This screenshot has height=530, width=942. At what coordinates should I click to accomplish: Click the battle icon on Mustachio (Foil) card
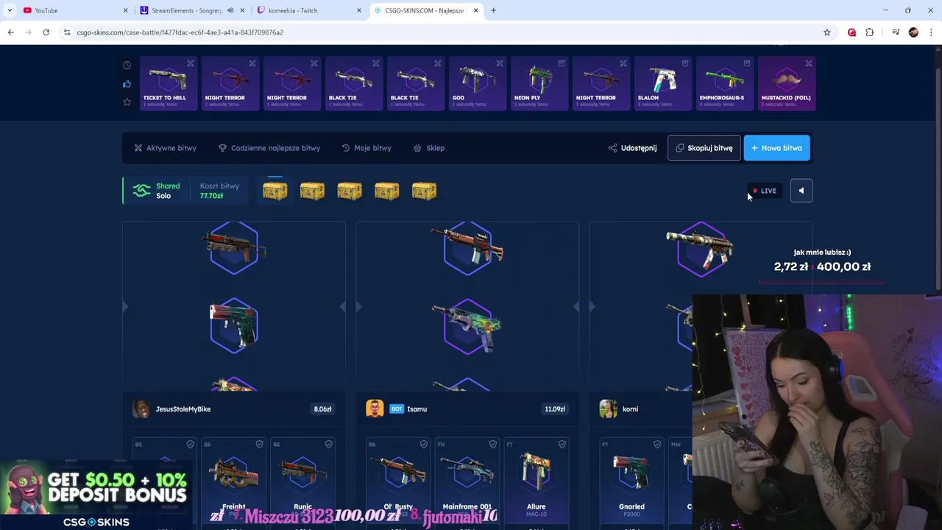809,63
